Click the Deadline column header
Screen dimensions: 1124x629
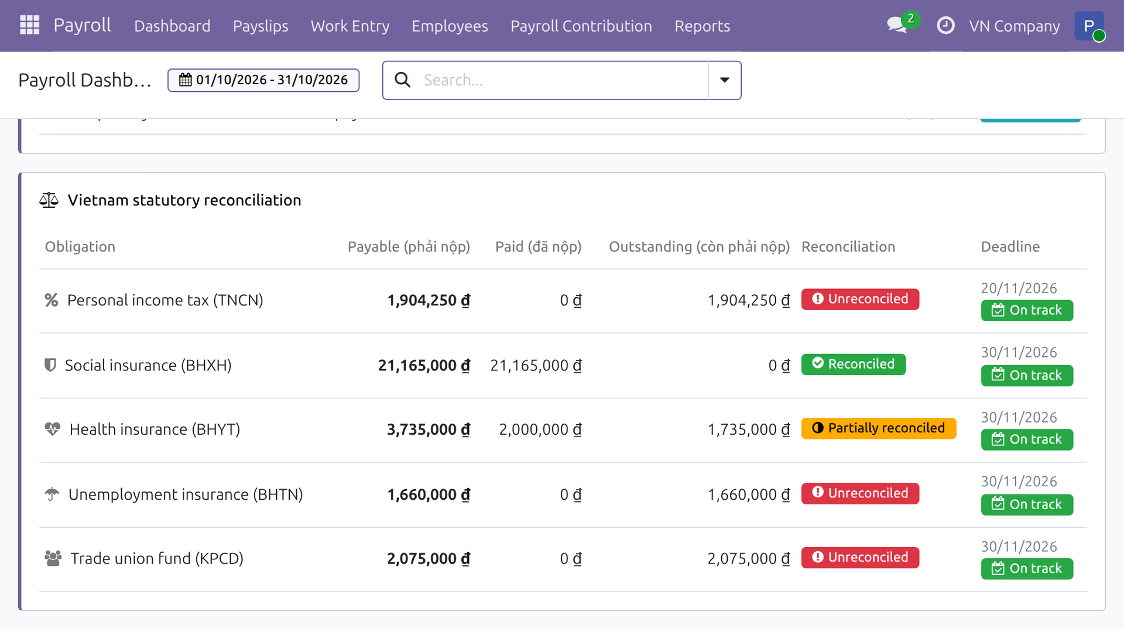[1010, 246]
